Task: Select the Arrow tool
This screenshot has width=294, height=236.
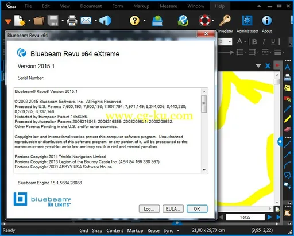Action: click(288, 154)
